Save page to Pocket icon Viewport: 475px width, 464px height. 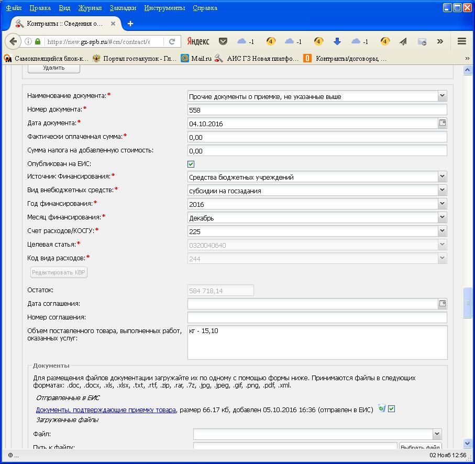point(223,41)
